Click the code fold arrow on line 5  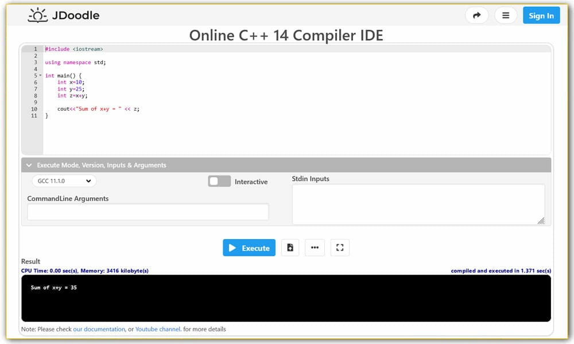point(40,75)
